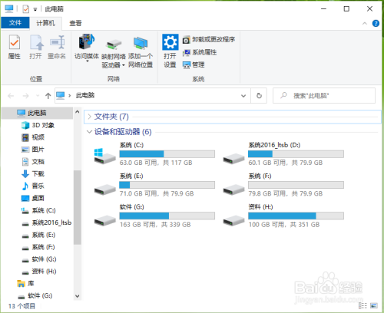Screen dimensions: 384x313
Task: Switch to the View (查看) tab
Action: tap(75, 23)
